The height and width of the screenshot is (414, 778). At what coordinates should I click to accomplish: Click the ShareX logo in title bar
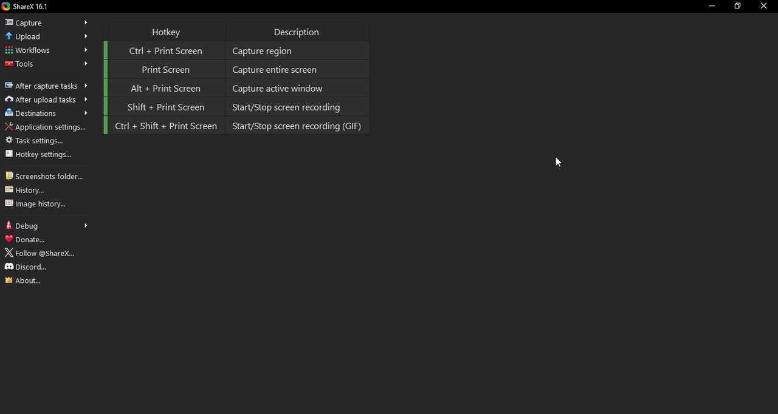(6, 6)
